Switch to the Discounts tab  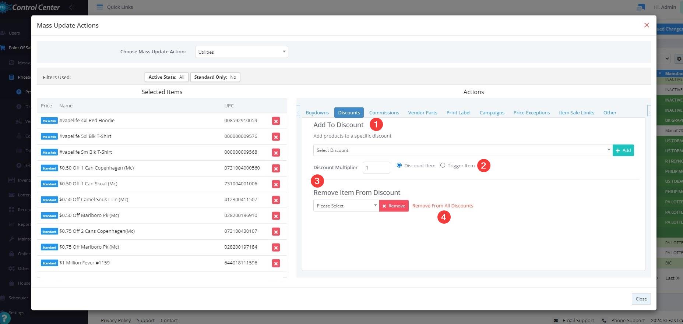point(349,113)
